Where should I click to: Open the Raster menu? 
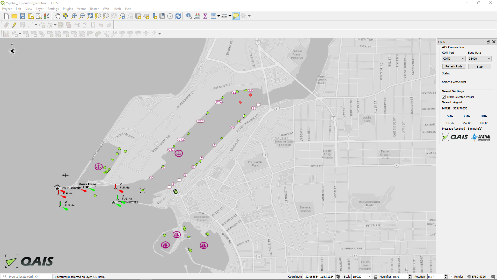click(94, 9)
